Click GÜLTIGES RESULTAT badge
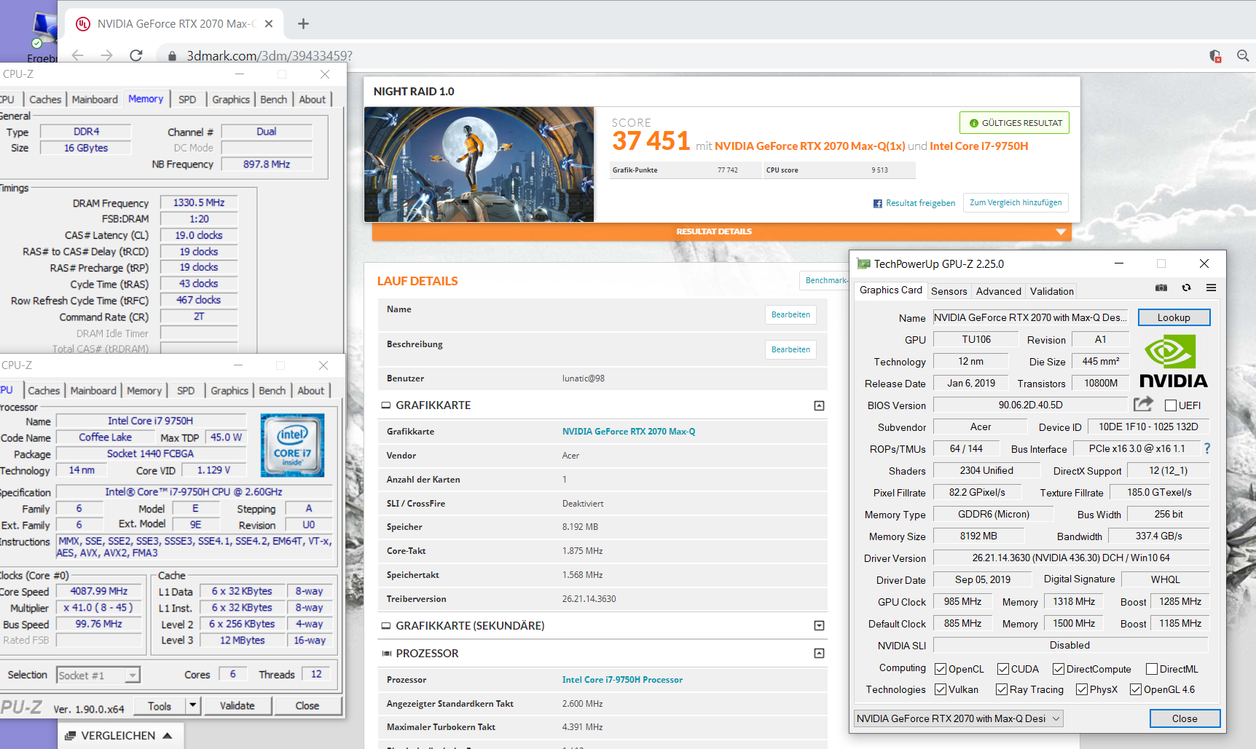This screenshot has height=749, width=1256. pyautogui.click(x=1015, y=123)
